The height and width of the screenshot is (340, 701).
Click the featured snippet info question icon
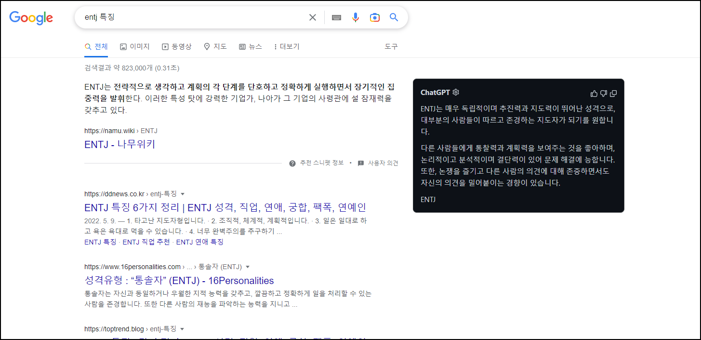click(292, 163)
